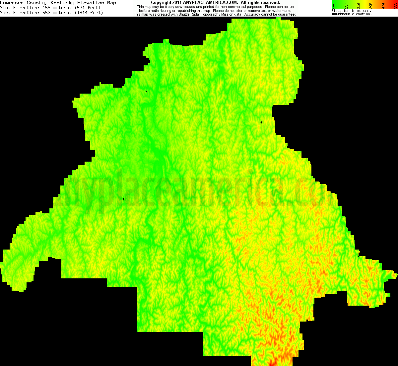Viewport: 398px width, 366px height.
Task: Select the 474 meter legend label
Action: coord(383,5)
